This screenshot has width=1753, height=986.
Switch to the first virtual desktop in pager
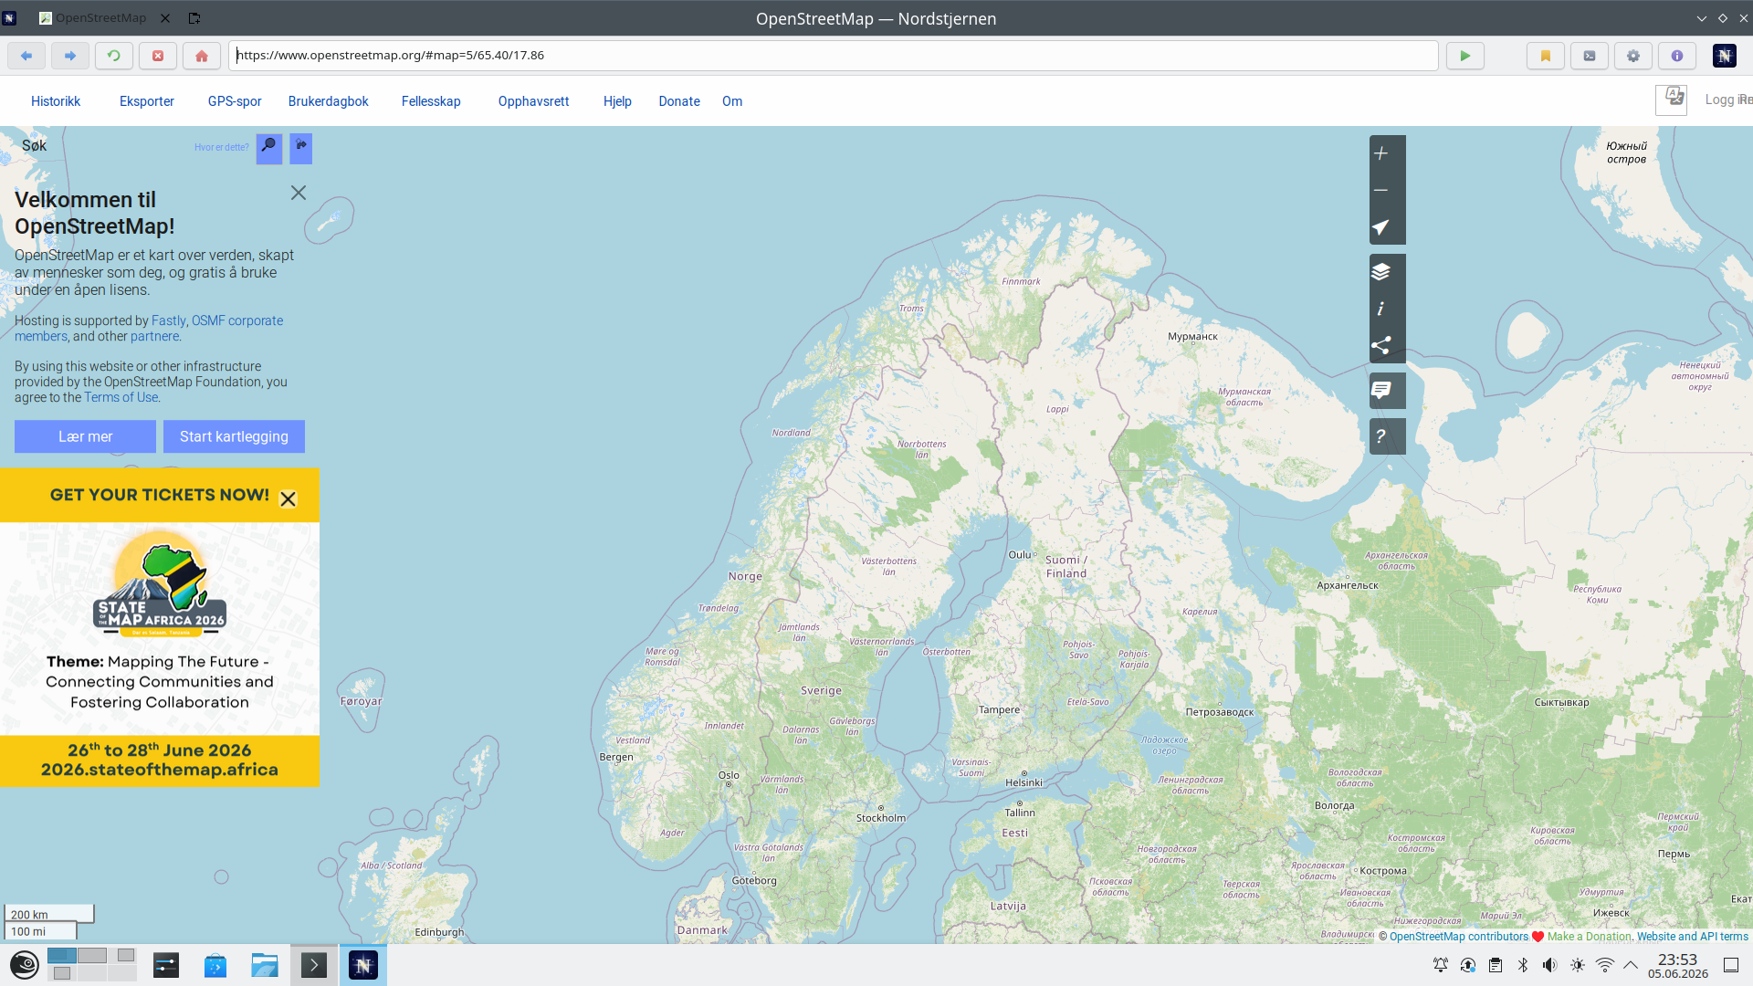coord(62,955)
